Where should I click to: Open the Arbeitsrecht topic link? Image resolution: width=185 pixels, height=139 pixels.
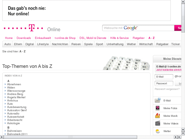click(15, 120)
